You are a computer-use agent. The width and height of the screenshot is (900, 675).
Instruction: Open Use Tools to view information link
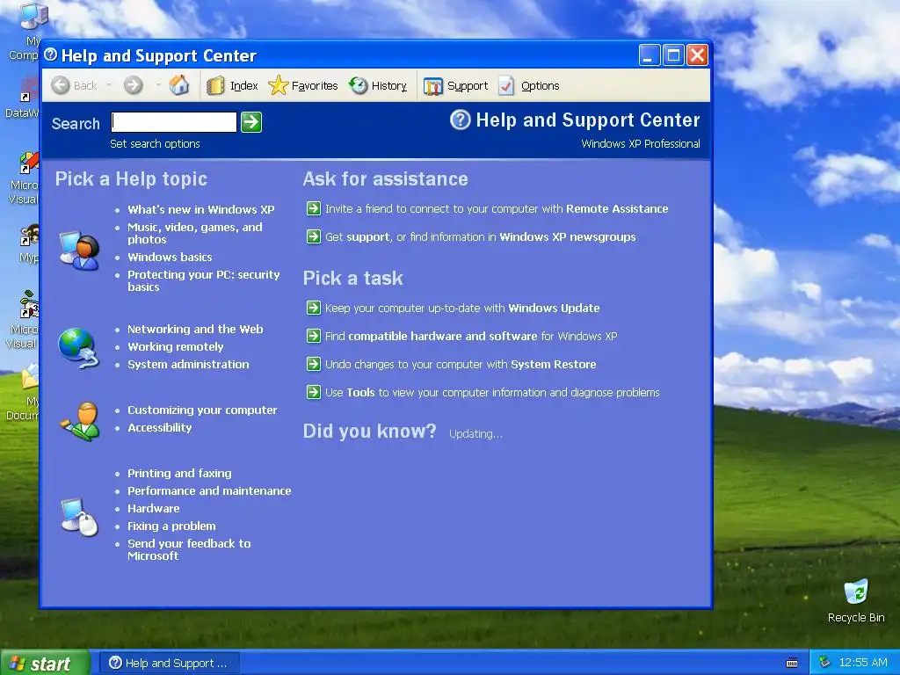click(492, 393)
